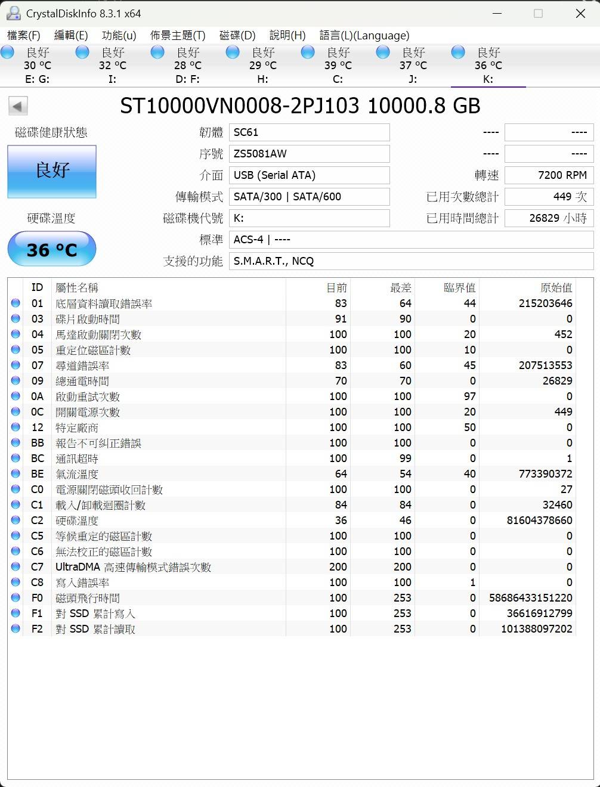Select the I: drive status orb
This screenshot has height=787, width=600.
click(82, 53)
